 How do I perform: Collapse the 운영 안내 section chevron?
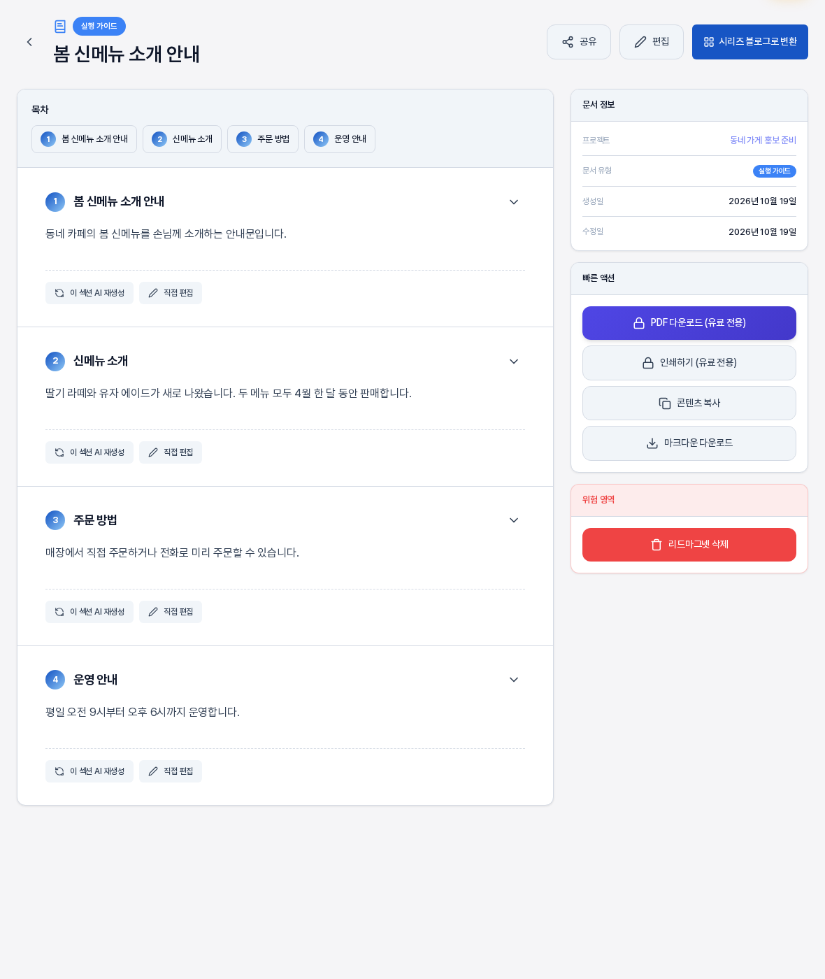click(x=514, y=680)
